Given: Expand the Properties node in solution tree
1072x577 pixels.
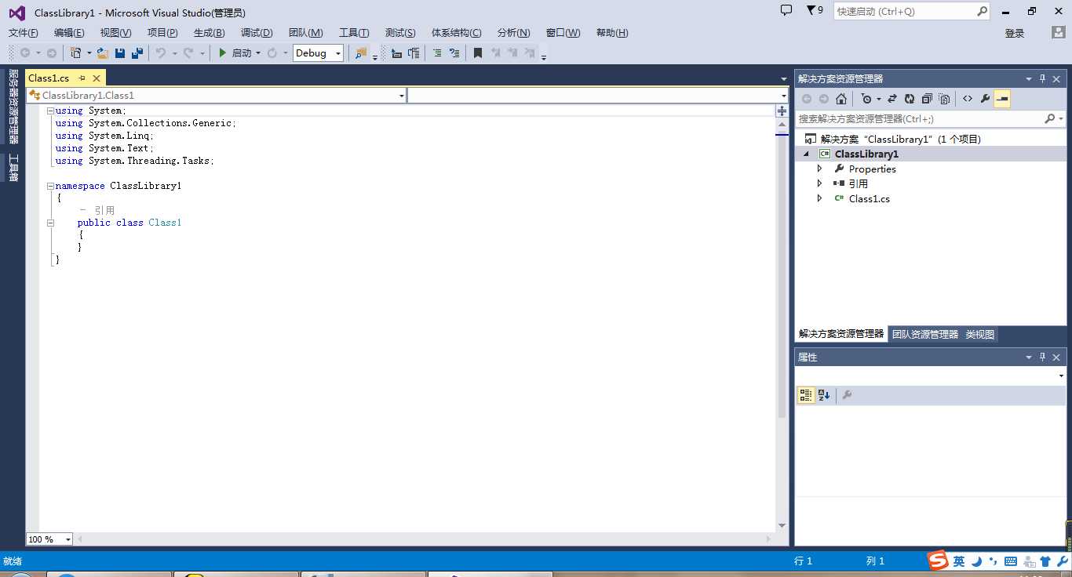Looking at the screenshot, I should point(819,169).
